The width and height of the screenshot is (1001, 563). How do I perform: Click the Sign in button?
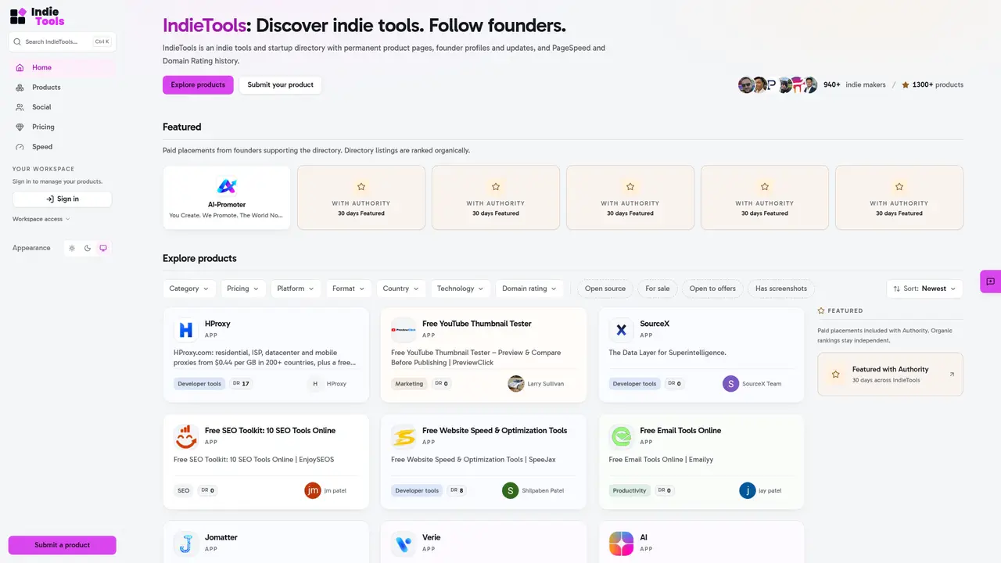63,199
